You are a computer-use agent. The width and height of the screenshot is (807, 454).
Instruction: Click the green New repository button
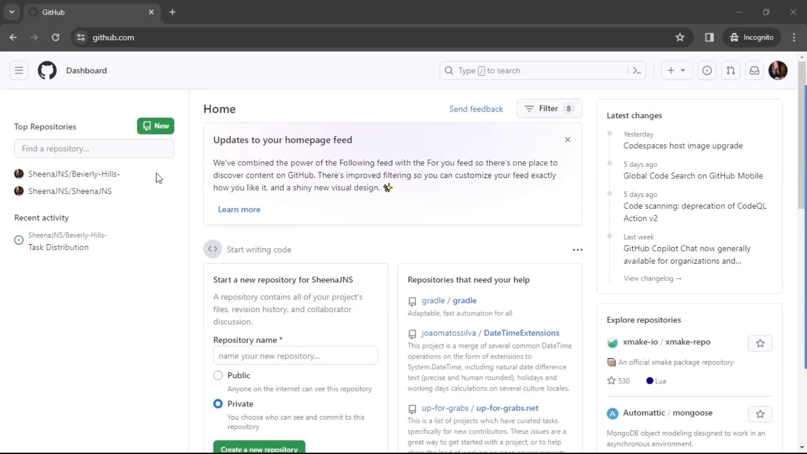tap(156, 126)
